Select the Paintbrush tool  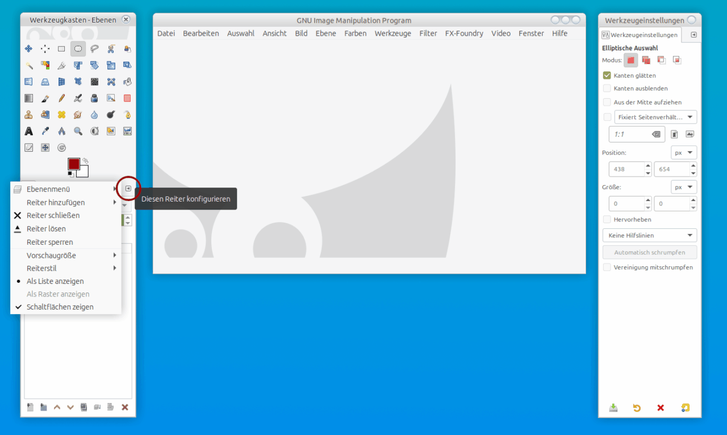[x=45, y=98]
